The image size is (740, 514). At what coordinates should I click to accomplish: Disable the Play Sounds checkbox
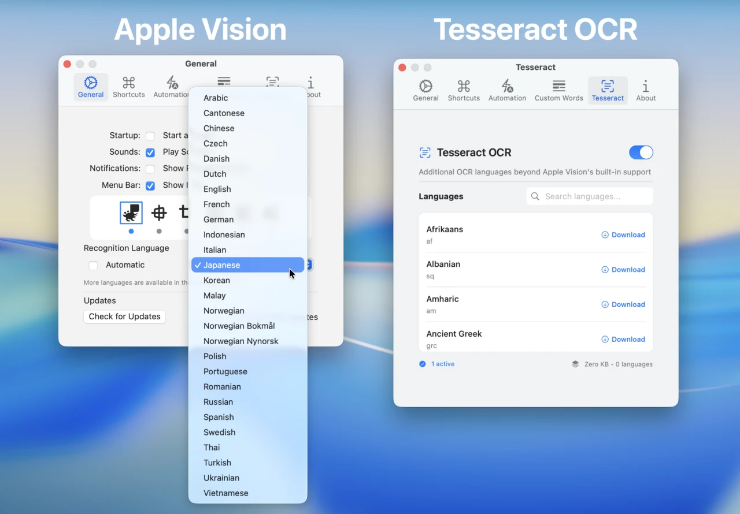click(150, 152)
